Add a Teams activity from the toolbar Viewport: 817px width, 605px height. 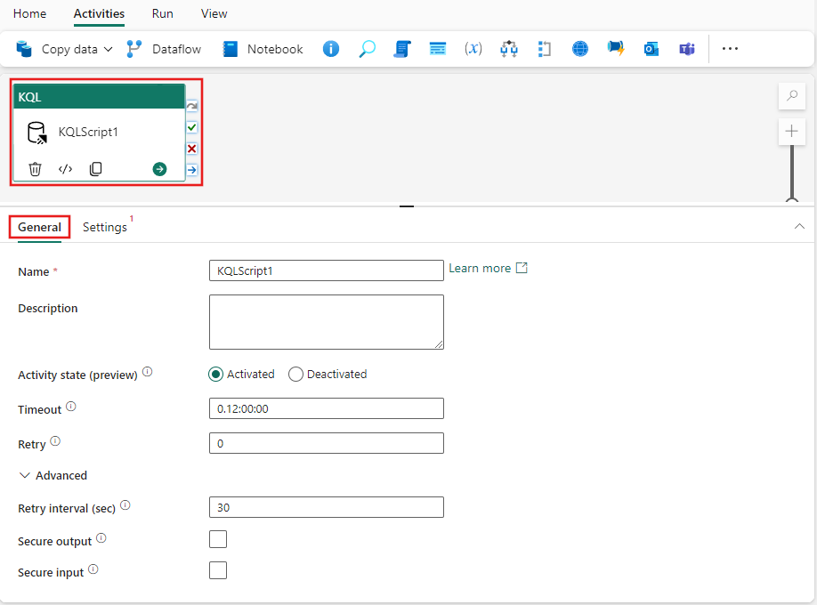click(x=687, y=49)
